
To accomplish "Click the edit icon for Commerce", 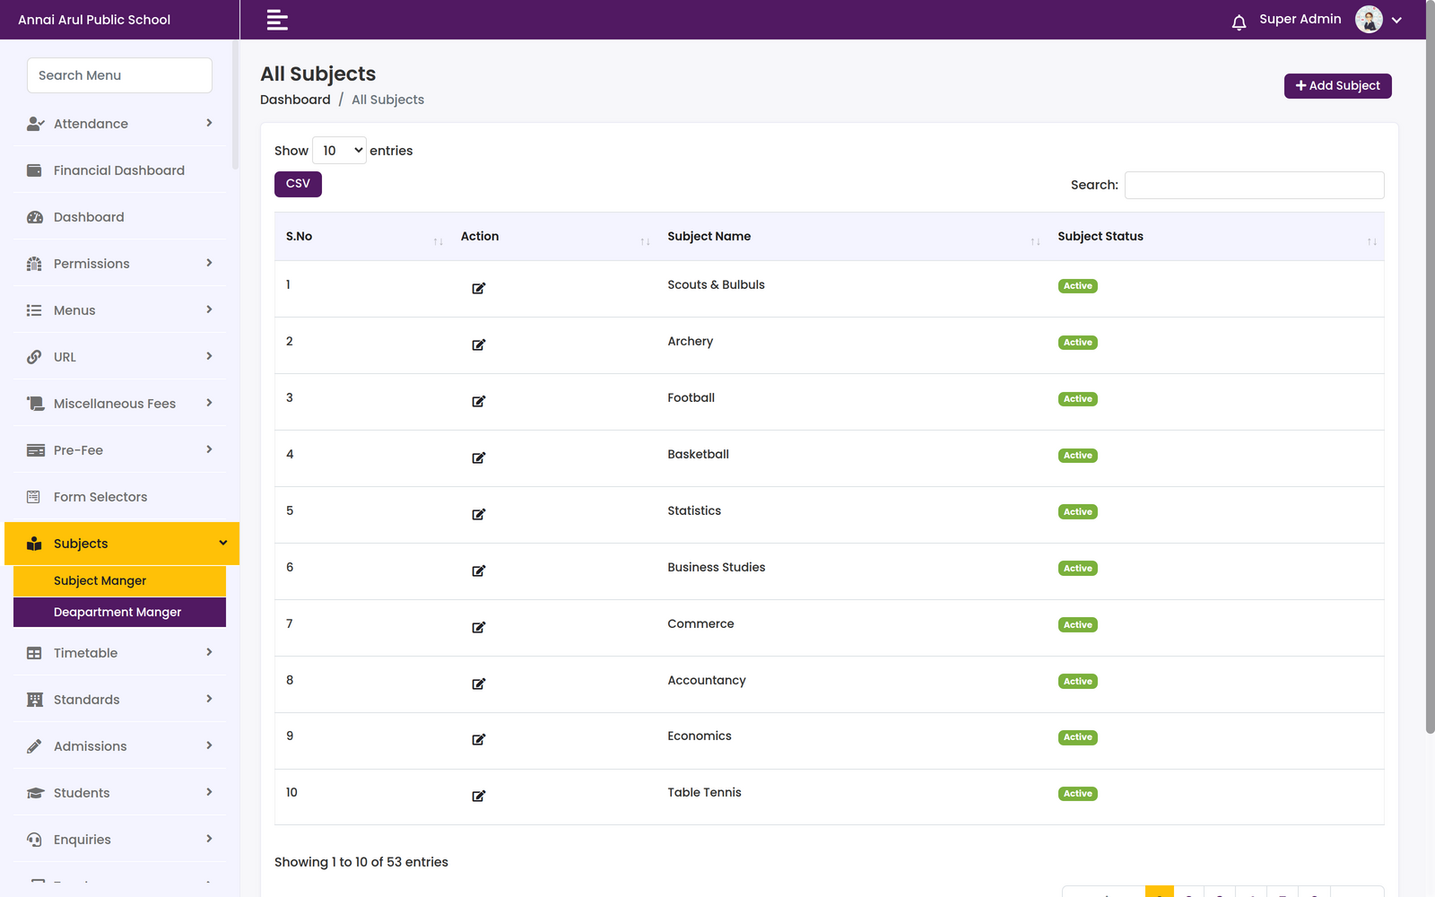I will pyautogui.click(x=479, y=627).
